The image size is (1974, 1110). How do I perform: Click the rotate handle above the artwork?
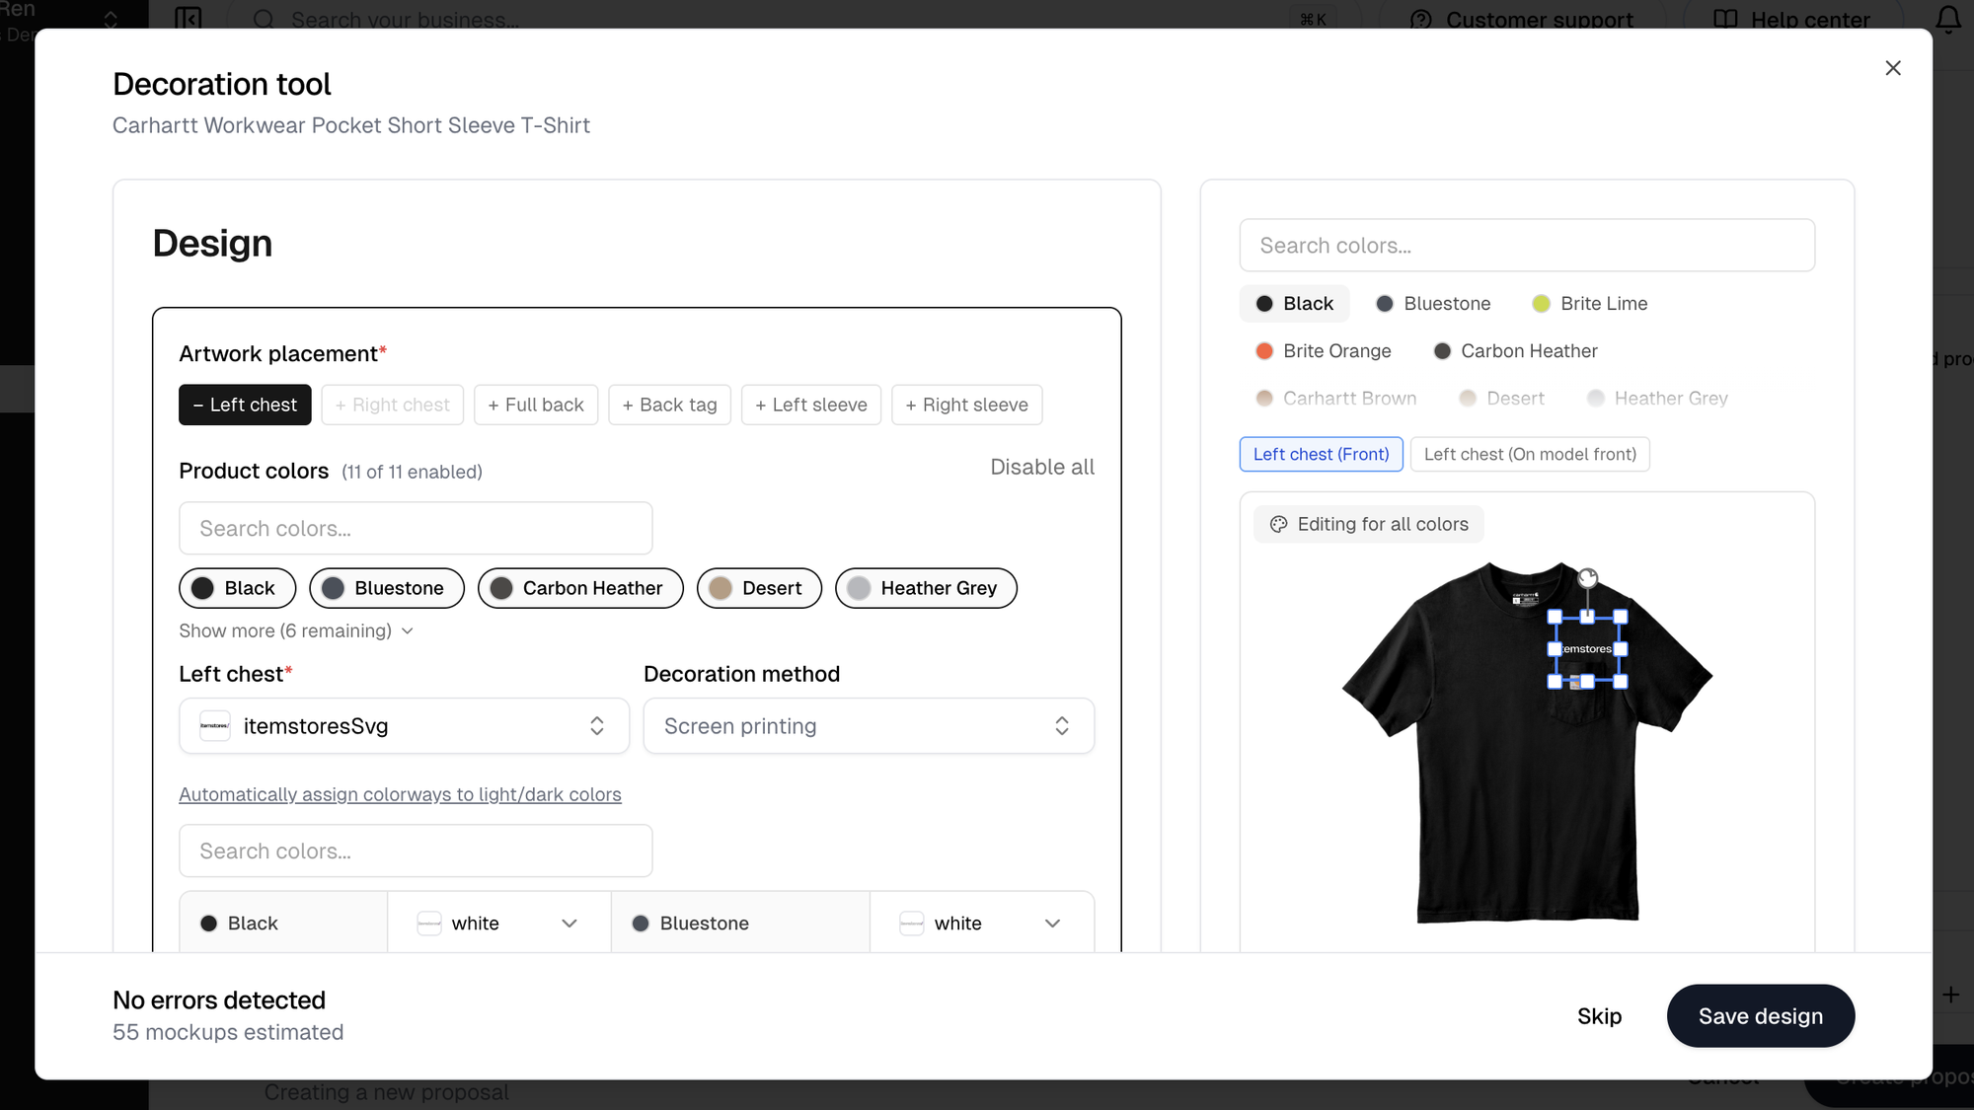[1587, 578]
